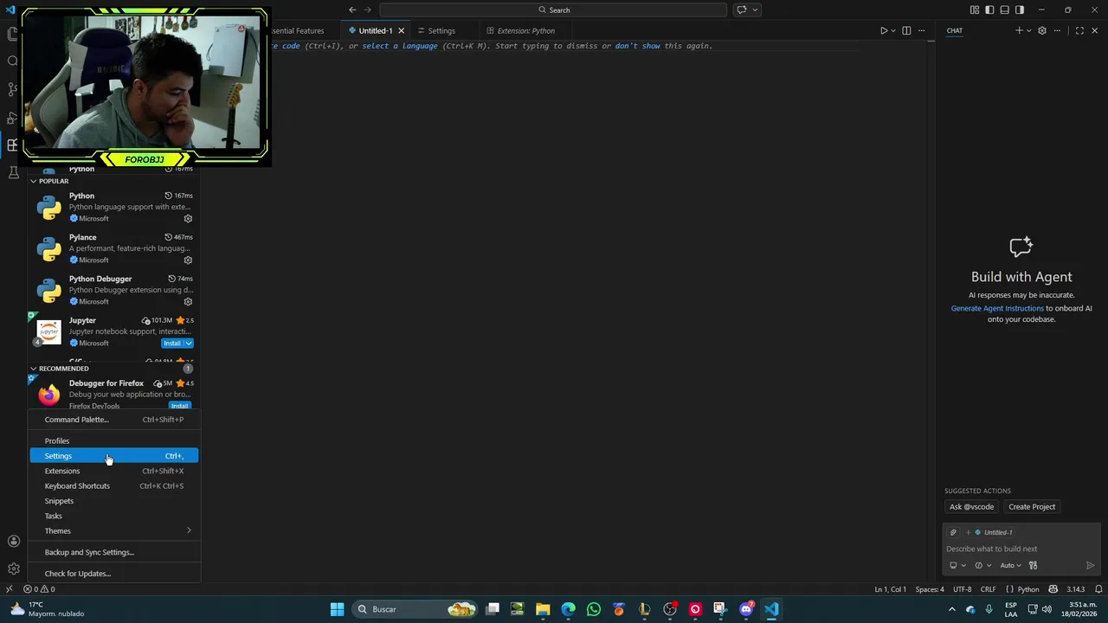Screen dimensions: 1108x623
Task: Close the Untitled-1 tab
Action: tap(401, 31)
